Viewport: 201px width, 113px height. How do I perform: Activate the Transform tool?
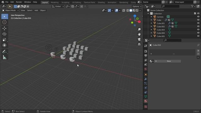(4, 45)
